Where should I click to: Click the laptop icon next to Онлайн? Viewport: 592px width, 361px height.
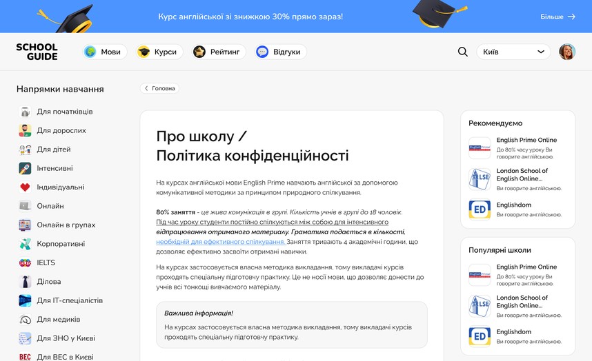click(25, 206)
